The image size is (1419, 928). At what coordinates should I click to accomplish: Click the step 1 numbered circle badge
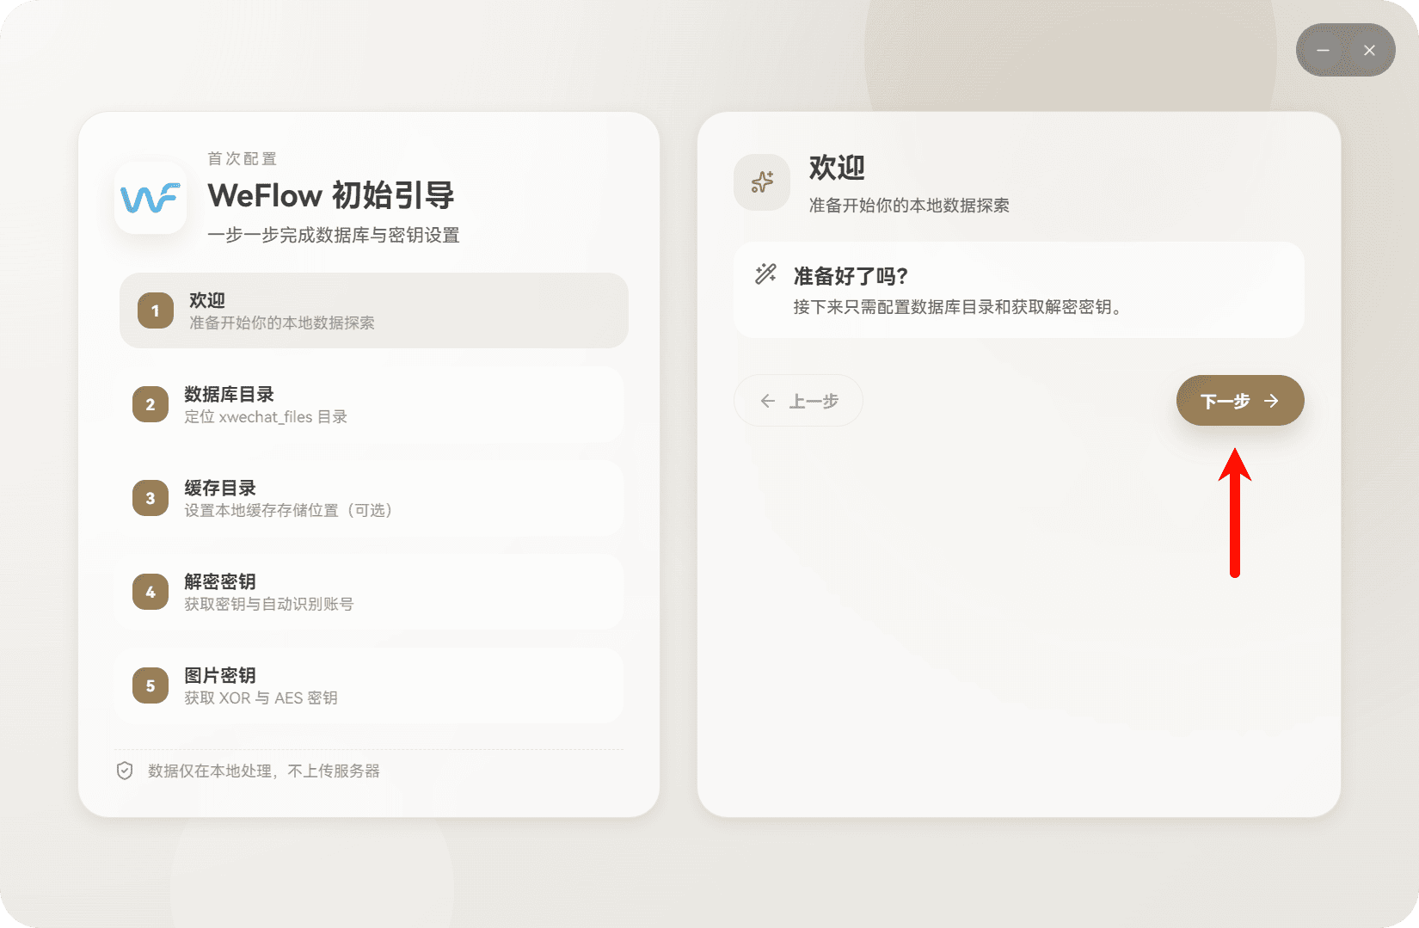[154, 310]
